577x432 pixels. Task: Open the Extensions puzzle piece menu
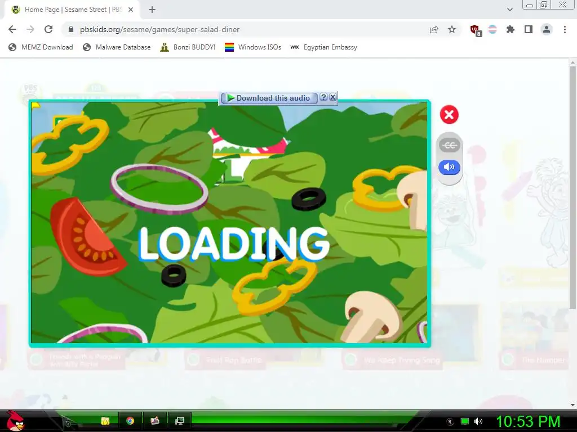pyautogui.click(x=511, y=29)
